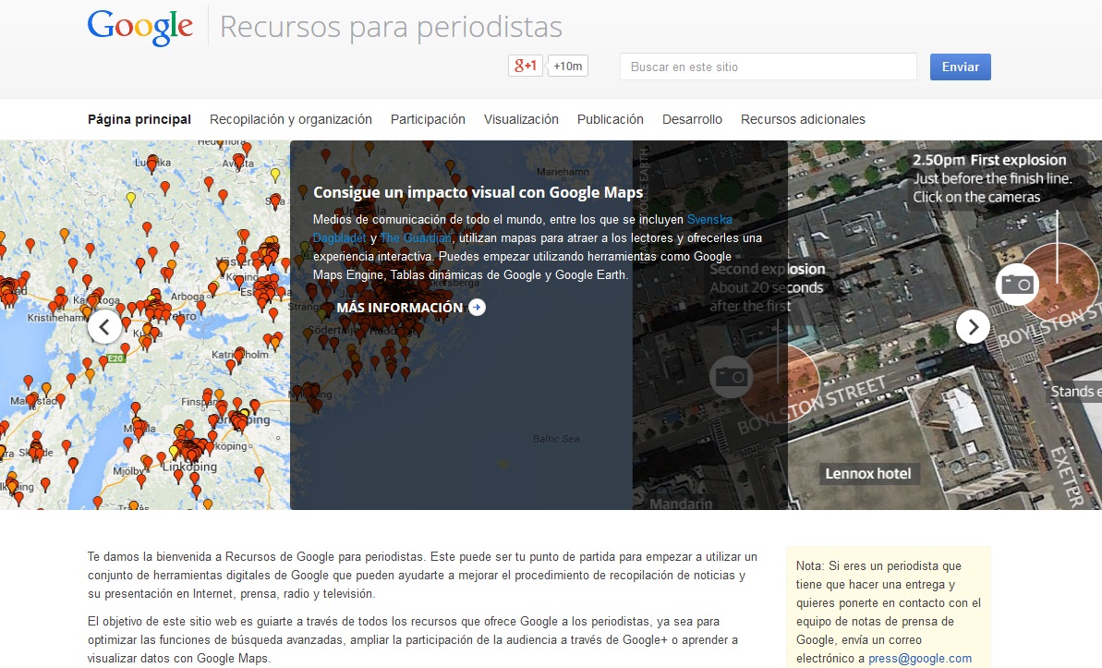Click the arrow icon beside MÁS INFORMACIÓN
The width and height of the screenshot is (1102, 668).
point(478,308)
